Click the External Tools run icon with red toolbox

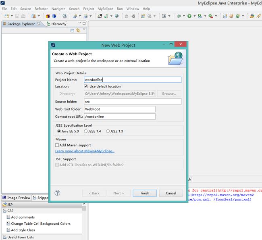(210, 16)
